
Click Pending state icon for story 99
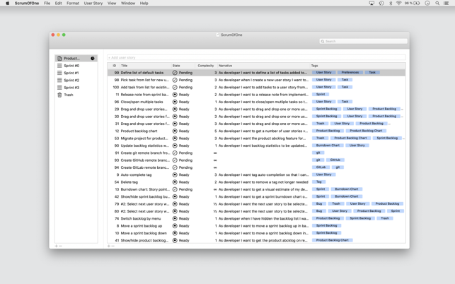coord(175,73)
